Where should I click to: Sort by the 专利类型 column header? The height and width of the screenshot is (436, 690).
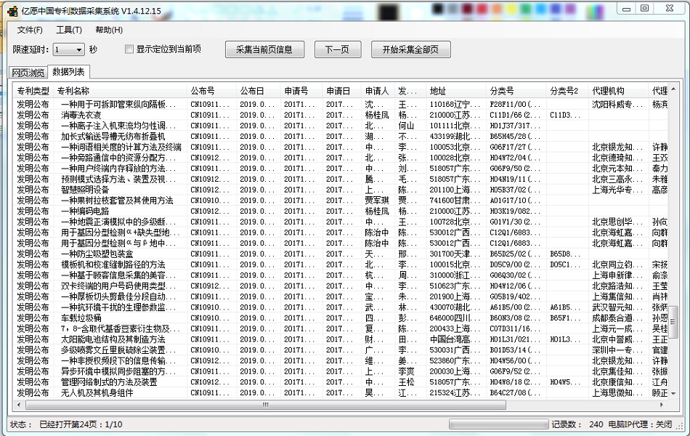point(33,91)
